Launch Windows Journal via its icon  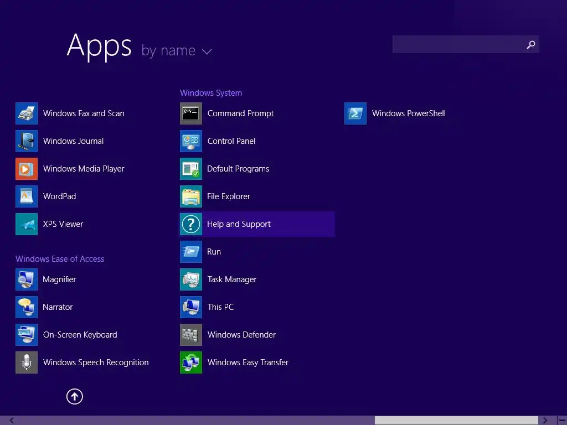[27, 141]
